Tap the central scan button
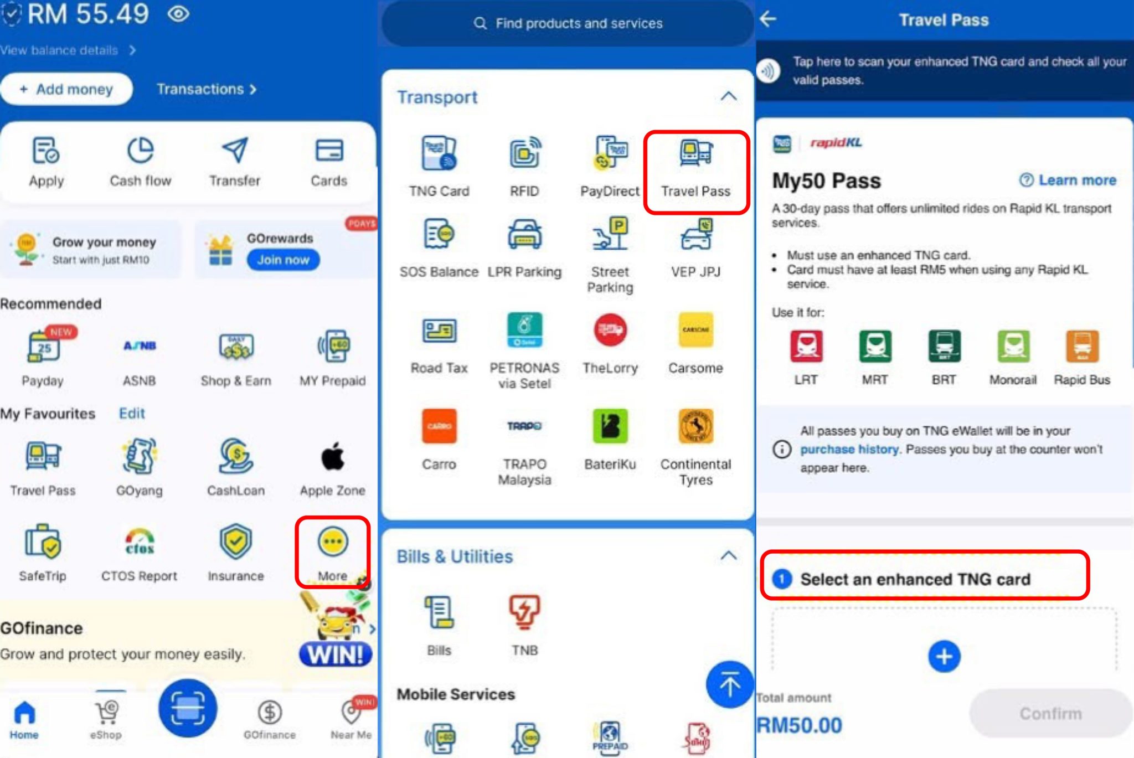The width and height of the screenshot is (1134, 758). tap(188, 708)
